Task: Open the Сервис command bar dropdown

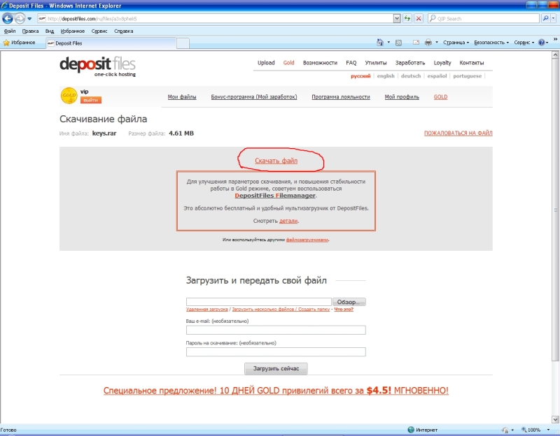Action: [x=524, y=43]
